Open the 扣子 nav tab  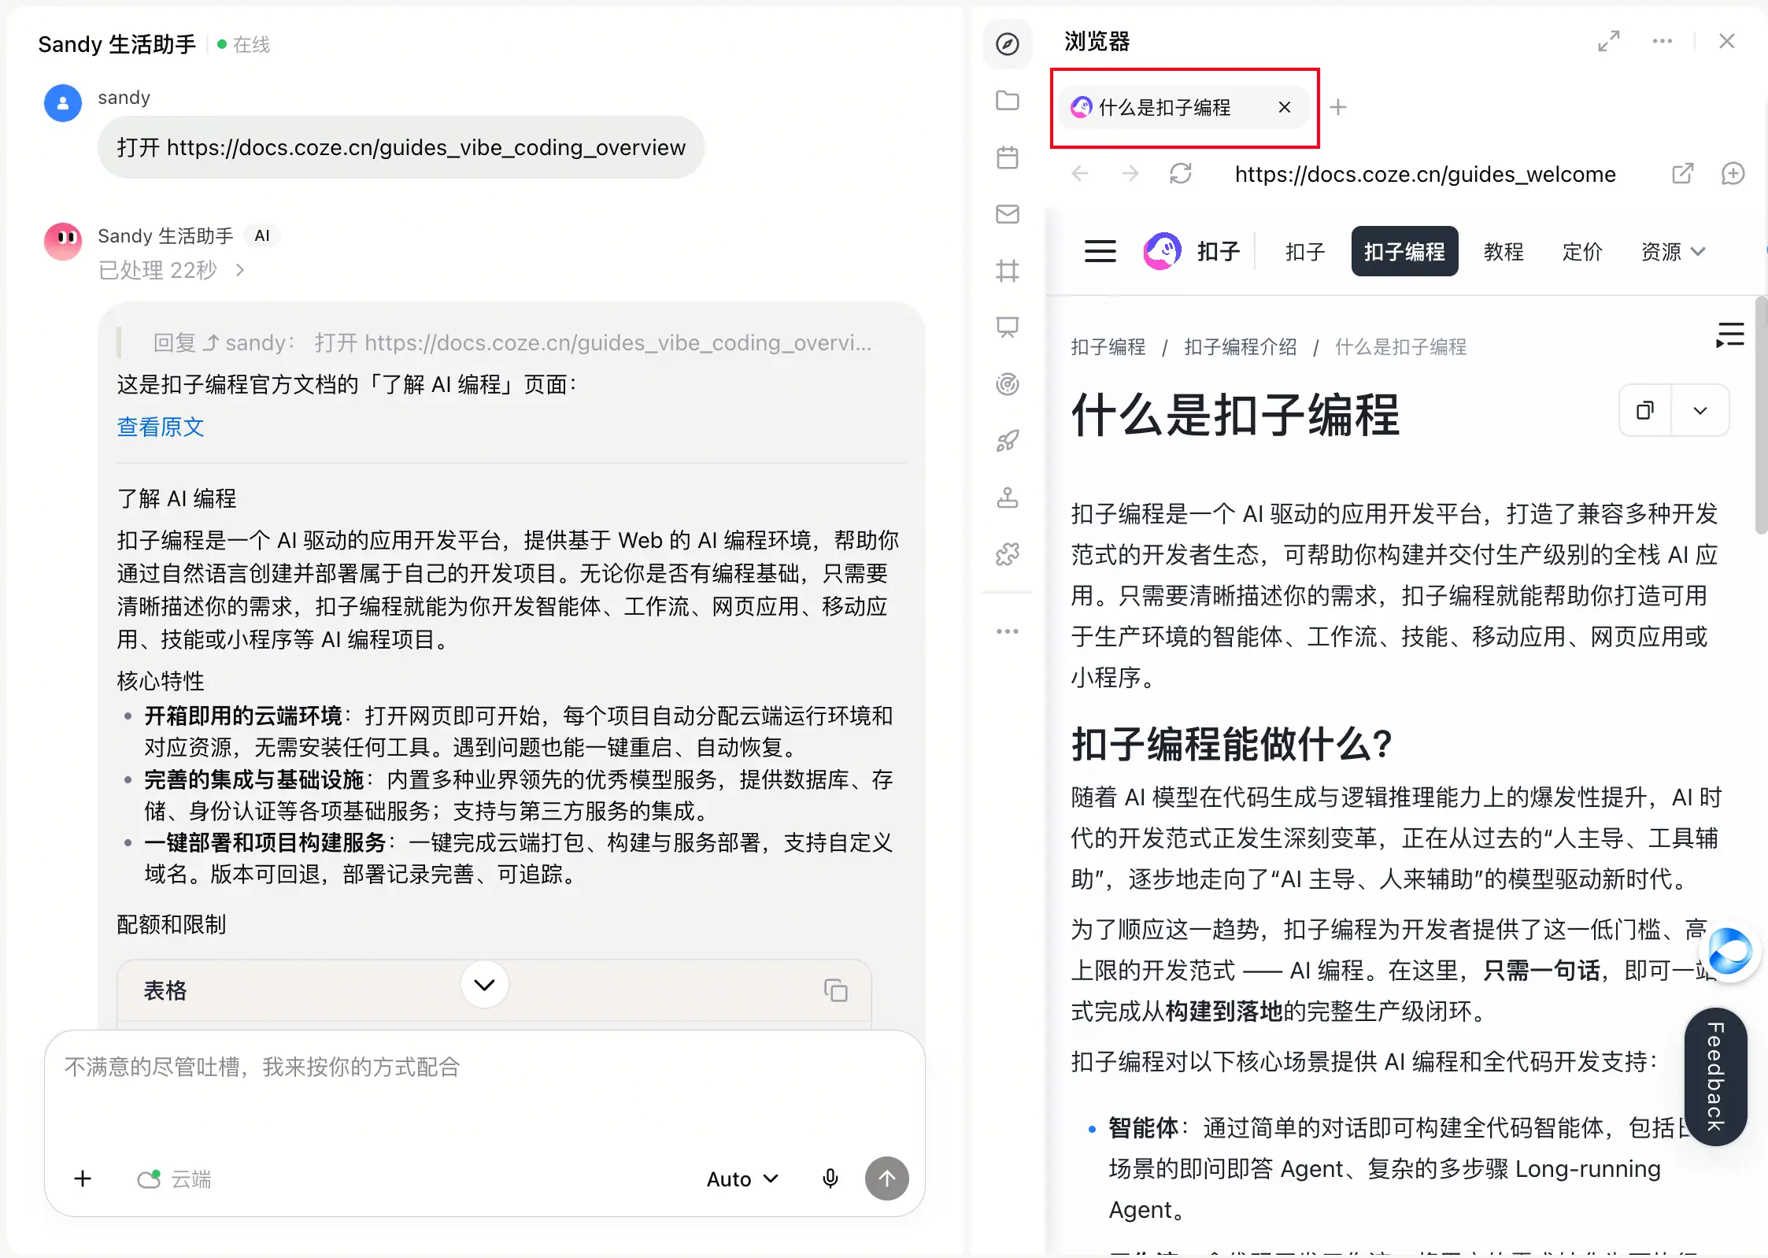[1305, 251]
